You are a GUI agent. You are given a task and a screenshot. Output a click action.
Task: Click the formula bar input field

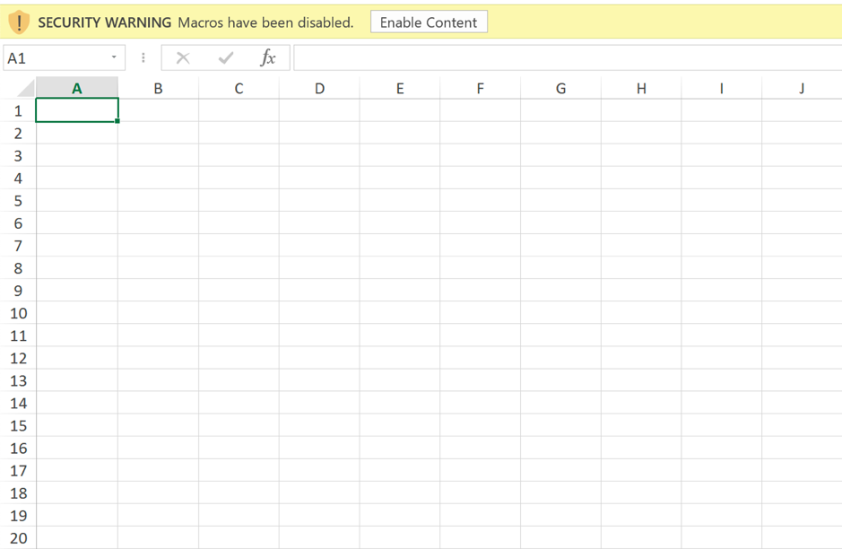pyautogui.click(x=565, y=58)
